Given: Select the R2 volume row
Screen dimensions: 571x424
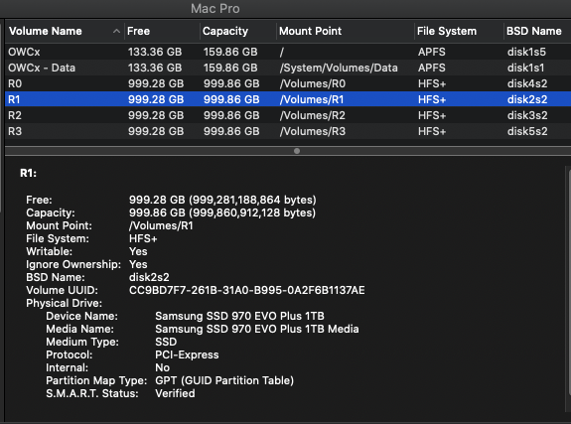Looking at the screenshot, I should point(288,115).
